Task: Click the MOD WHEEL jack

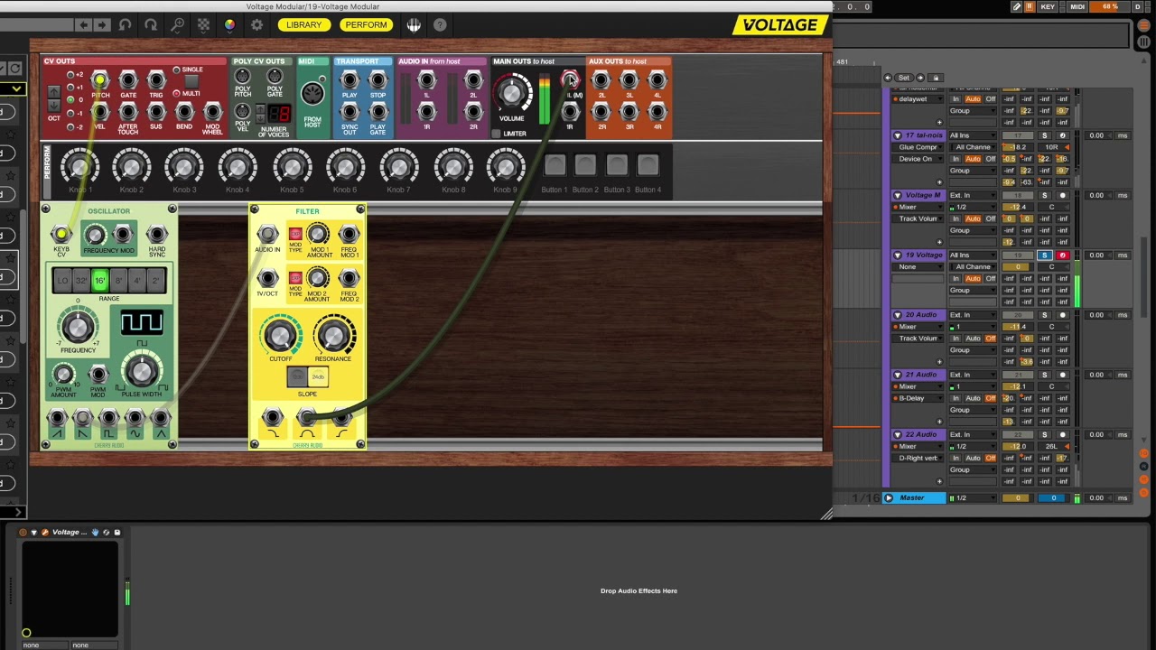Action: click(212, 112)
